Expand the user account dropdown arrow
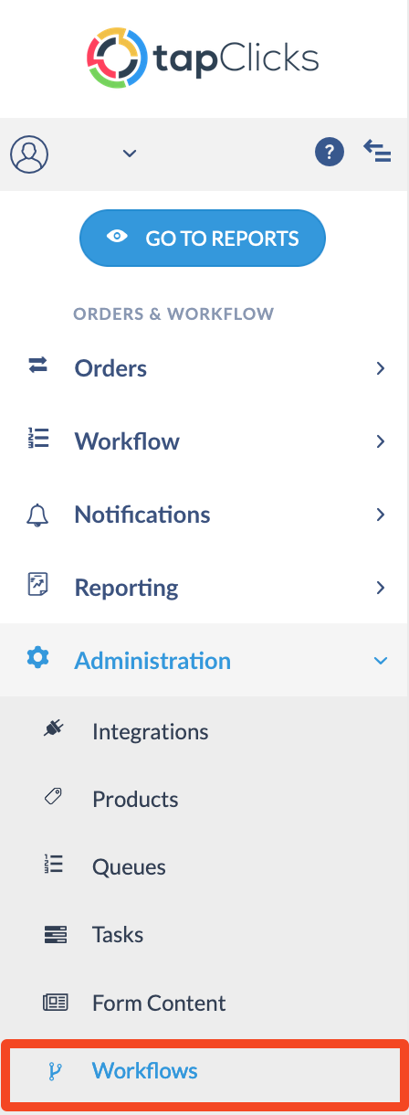This screenshot has height=1115, width=409. pos(130,154)
